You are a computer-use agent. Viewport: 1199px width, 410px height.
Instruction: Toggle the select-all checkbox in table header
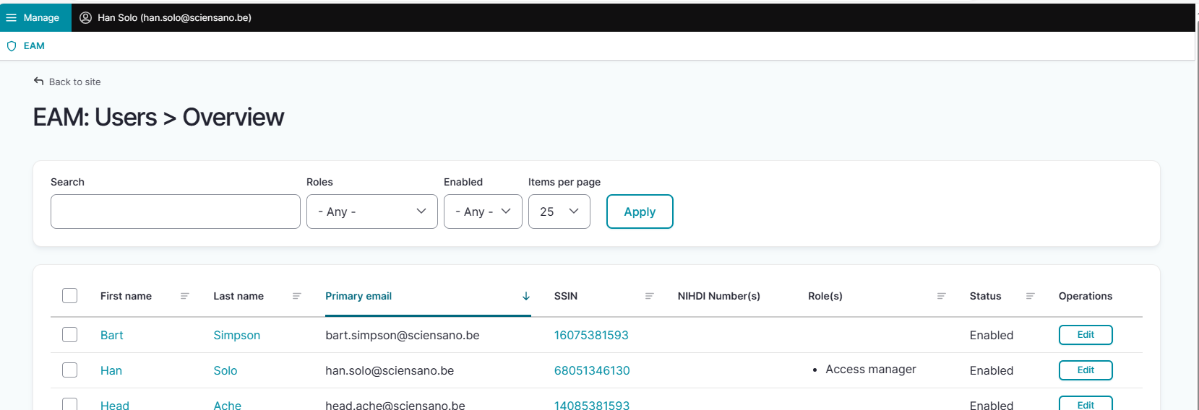[x=70, y=295]
